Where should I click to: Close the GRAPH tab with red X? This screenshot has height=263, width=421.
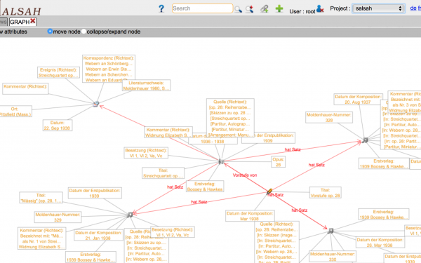[x=33, y=21]
